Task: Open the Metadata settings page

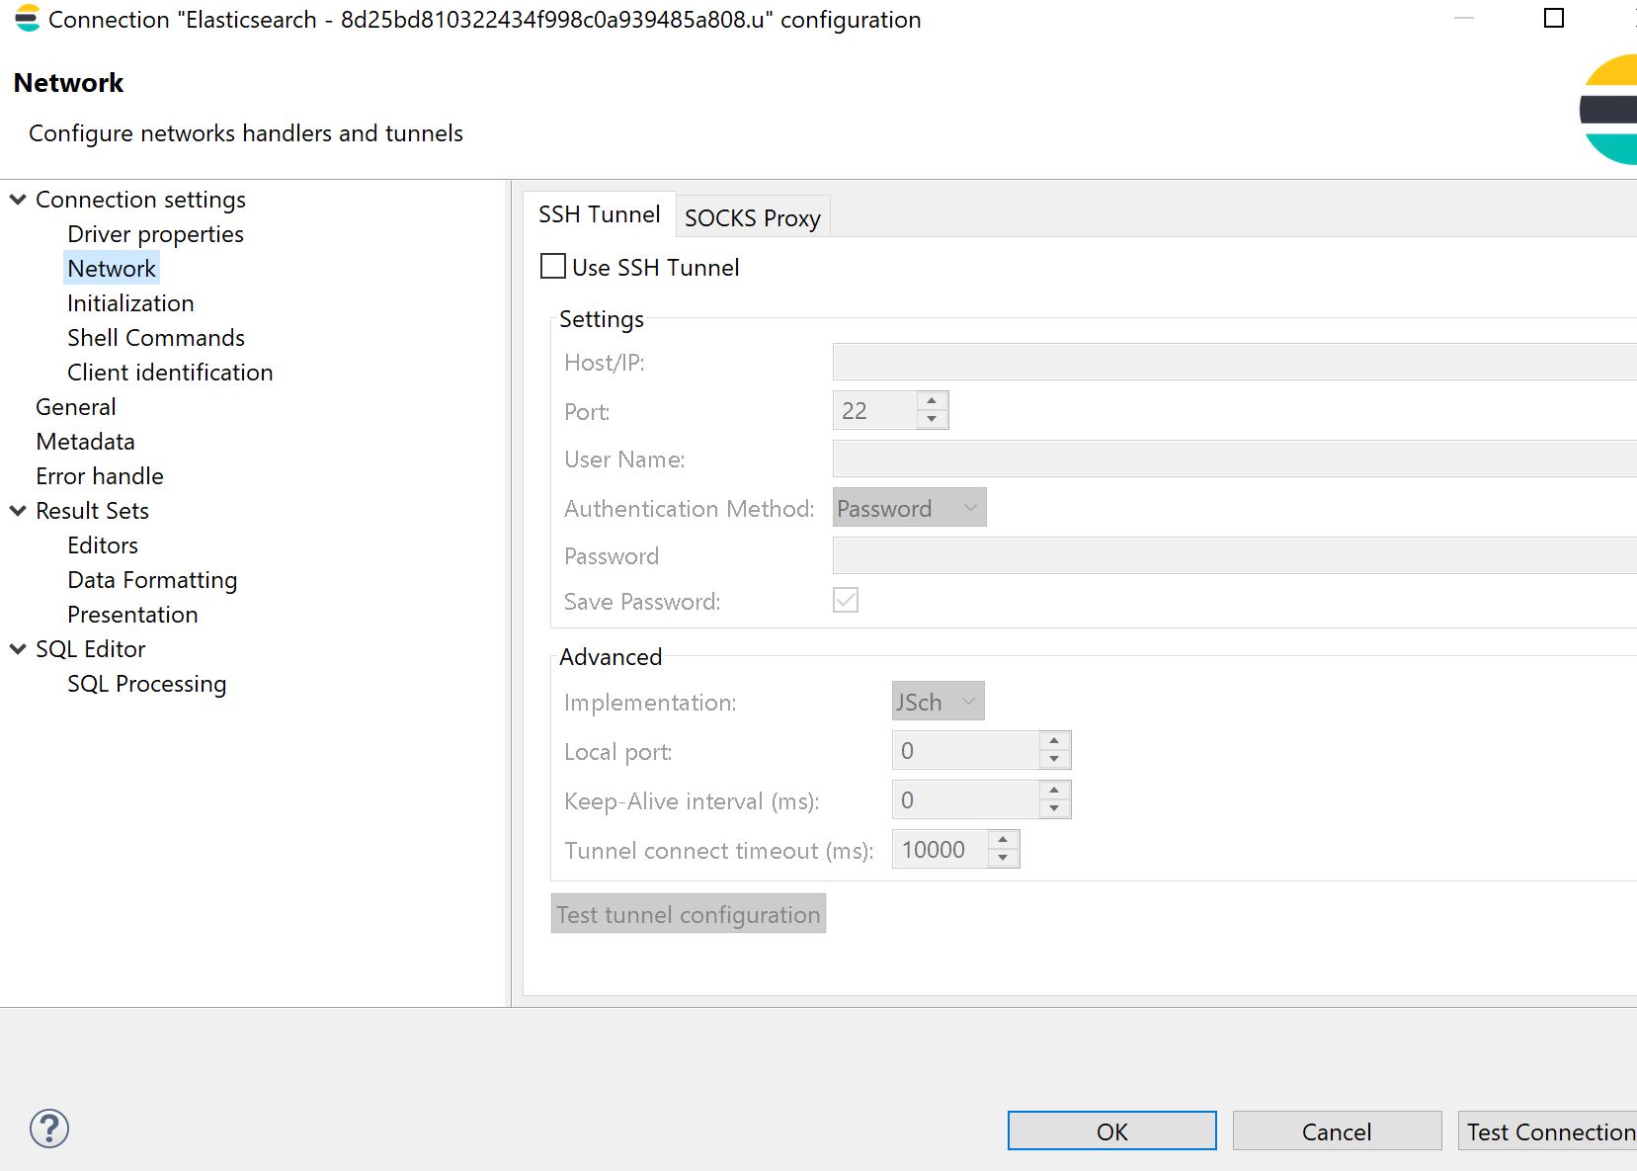Action: [85, 442]
